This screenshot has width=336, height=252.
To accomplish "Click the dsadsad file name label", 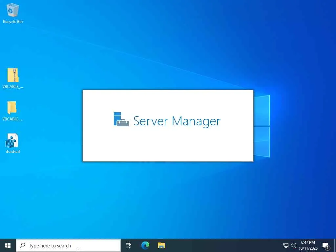I will coord(13,152).
